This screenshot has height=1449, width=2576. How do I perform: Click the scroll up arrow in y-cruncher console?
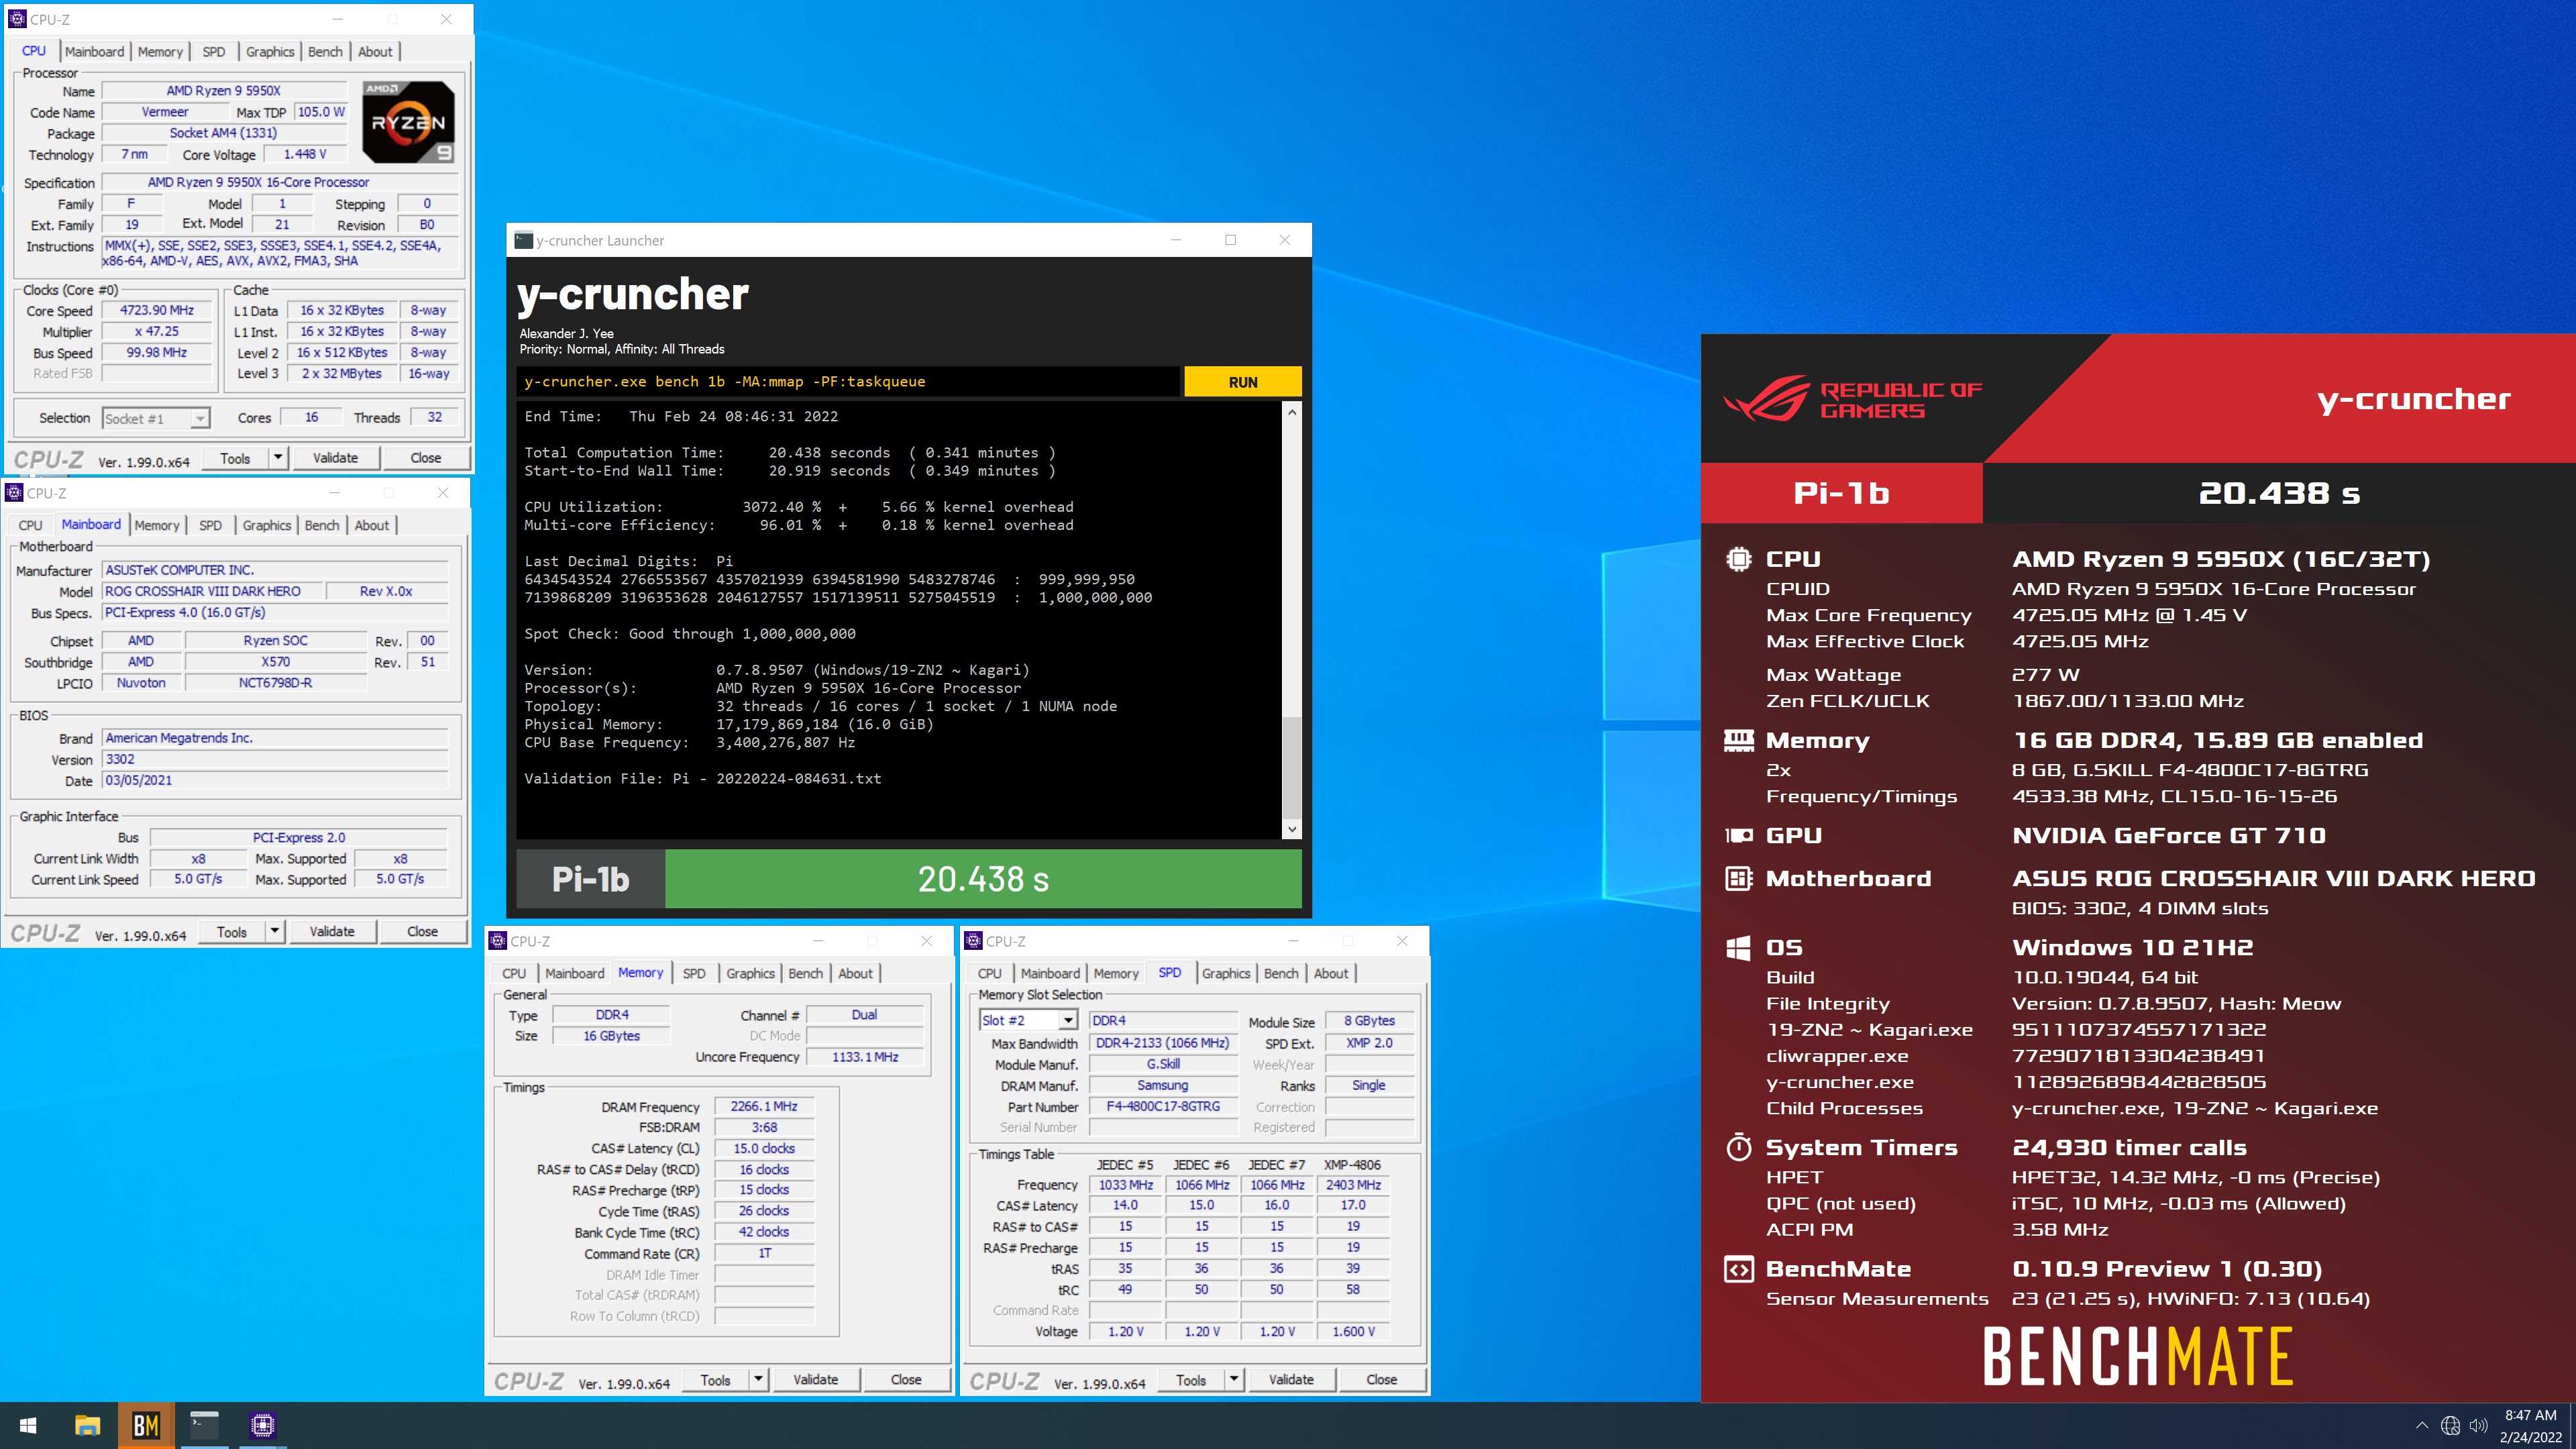coord(1292,412)
